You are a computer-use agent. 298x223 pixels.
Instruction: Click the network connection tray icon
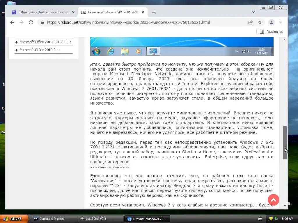[276, 219]
